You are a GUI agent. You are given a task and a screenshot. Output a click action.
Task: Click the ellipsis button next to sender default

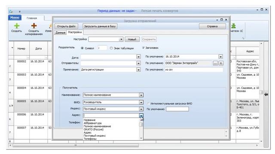[215, 63]
